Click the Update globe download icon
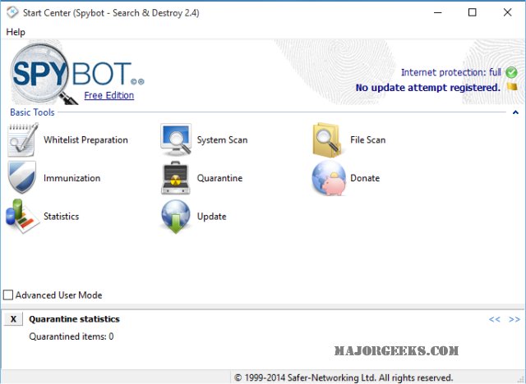 coord(175,217)
